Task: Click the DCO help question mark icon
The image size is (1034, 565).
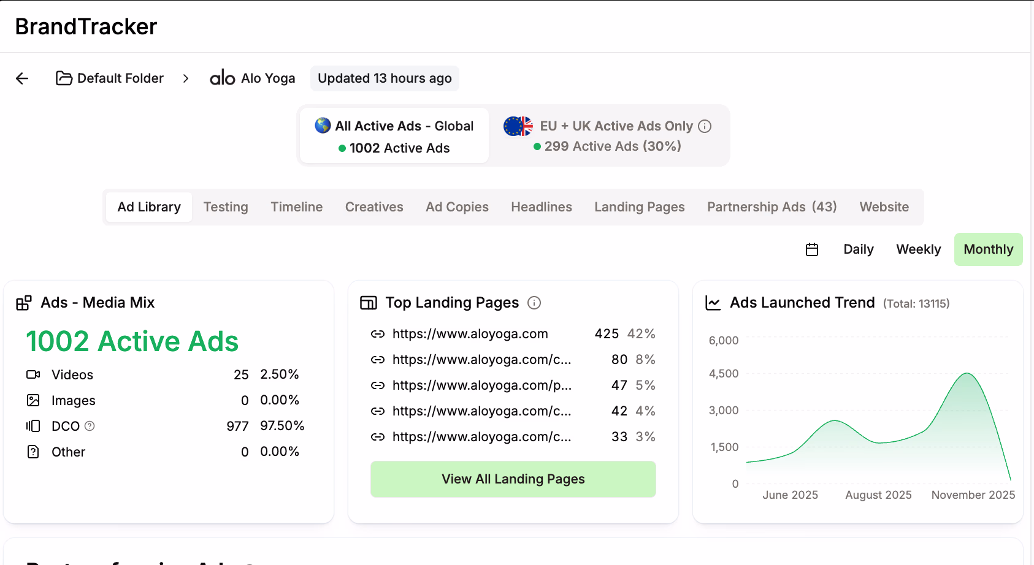Action: pos(90,426)
